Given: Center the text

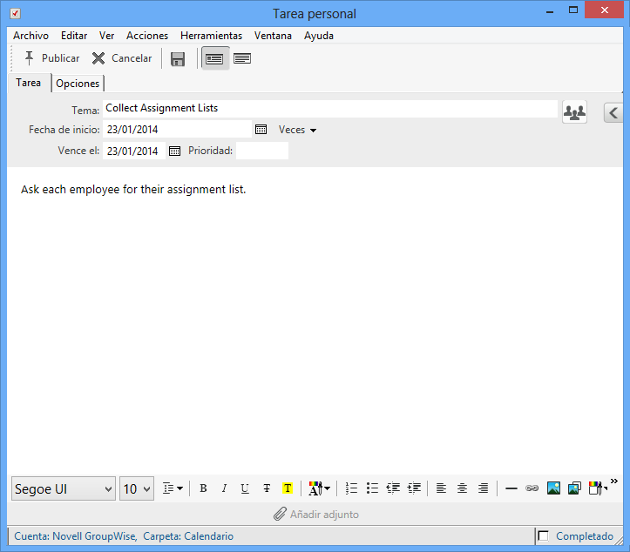Looking at the screenshot, I should [462, 488].
